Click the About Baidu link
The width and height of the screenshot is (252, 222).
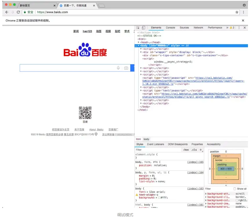pyautogui.click(x=96, y=129)
